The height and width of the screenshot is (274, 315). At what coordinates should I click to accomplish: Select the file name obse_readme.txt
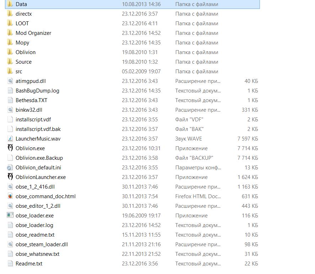[x=35, y=235]
